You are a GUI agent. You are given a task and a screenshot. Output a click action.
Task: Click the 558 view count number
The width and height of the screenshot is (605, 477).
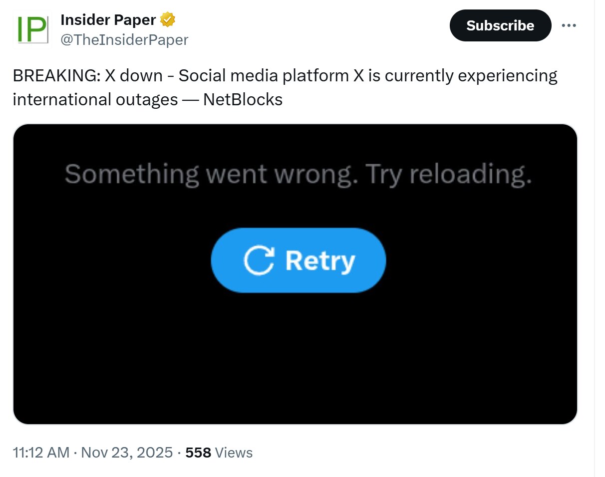(x=198, y=453)
